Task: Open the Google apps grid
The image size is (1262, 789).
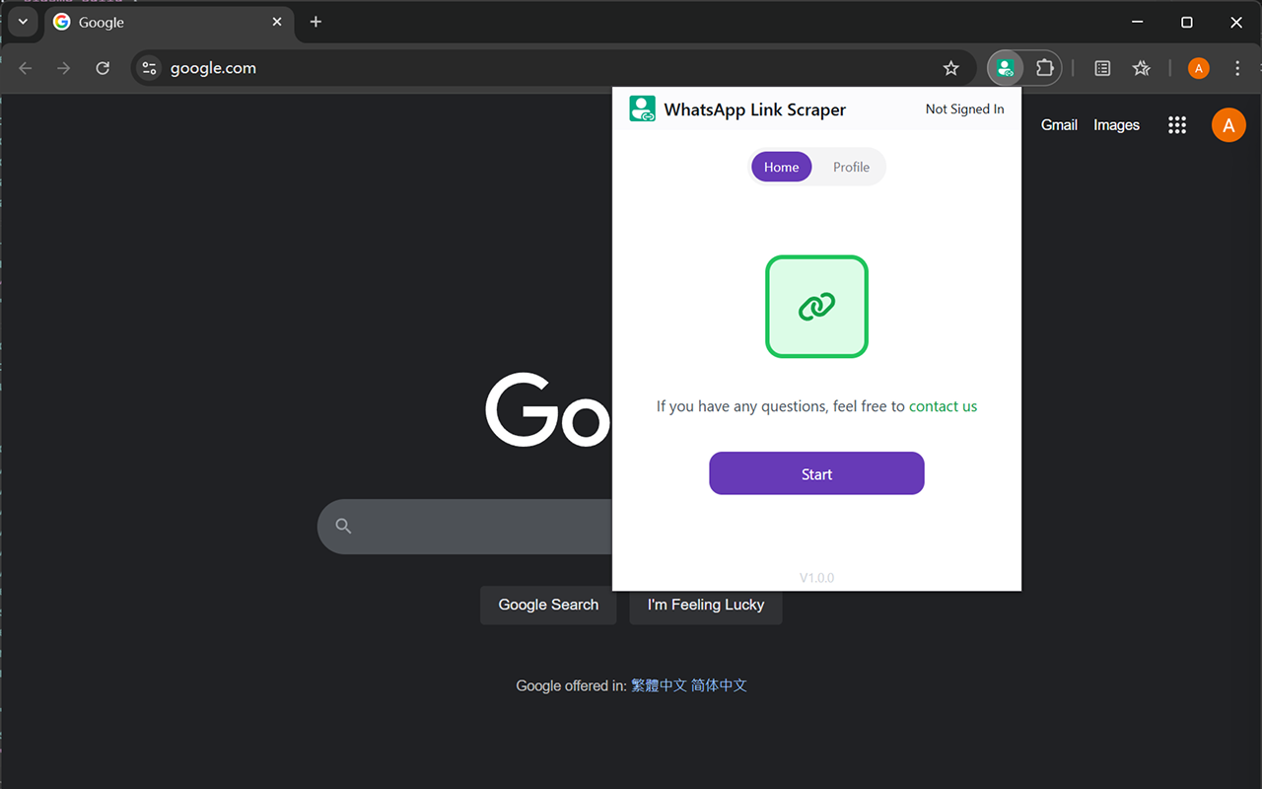Action: (x=1176, y=124)
